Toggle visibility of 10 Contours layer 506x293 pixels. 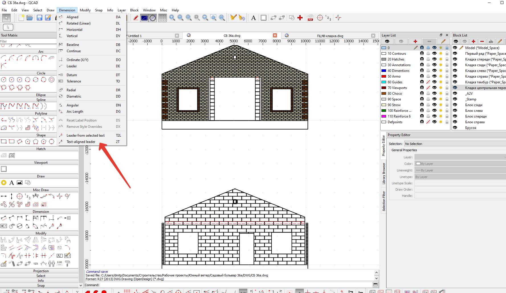coord(434,53)
